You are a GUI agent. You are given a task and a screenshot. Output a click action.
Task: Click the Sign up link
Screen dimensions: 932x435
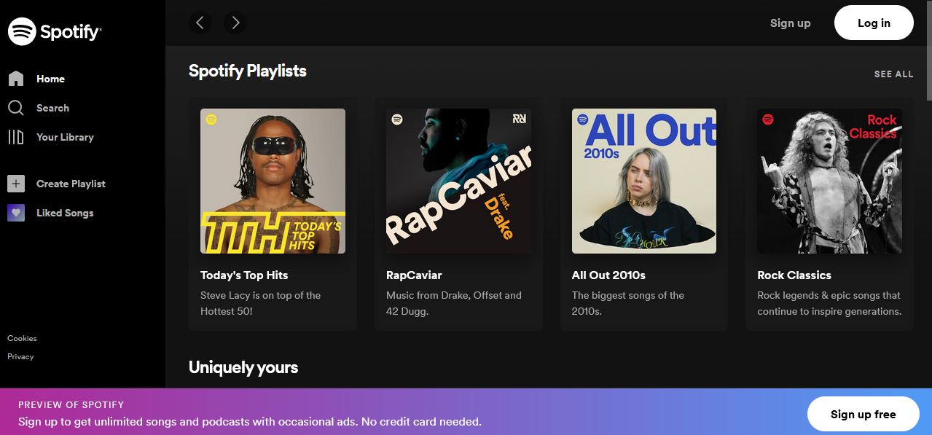point(791,23)
